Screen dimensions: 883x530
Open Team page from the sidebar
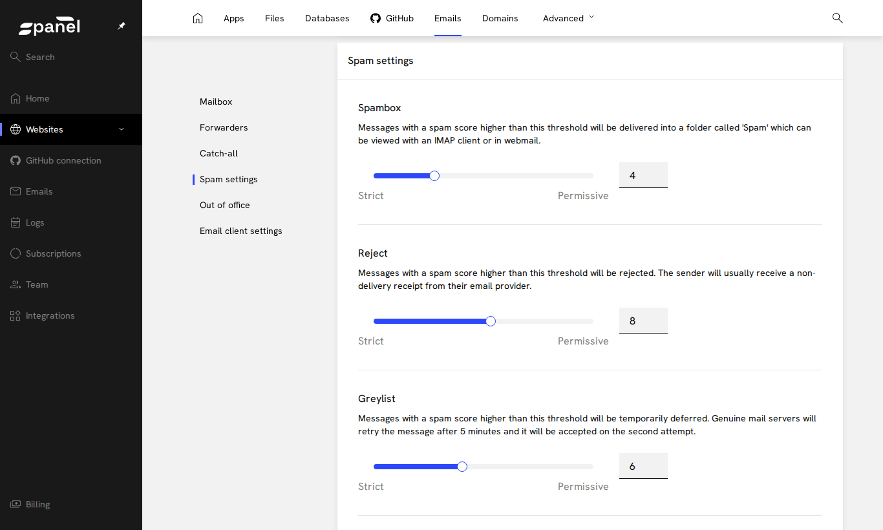pos(37,284)
